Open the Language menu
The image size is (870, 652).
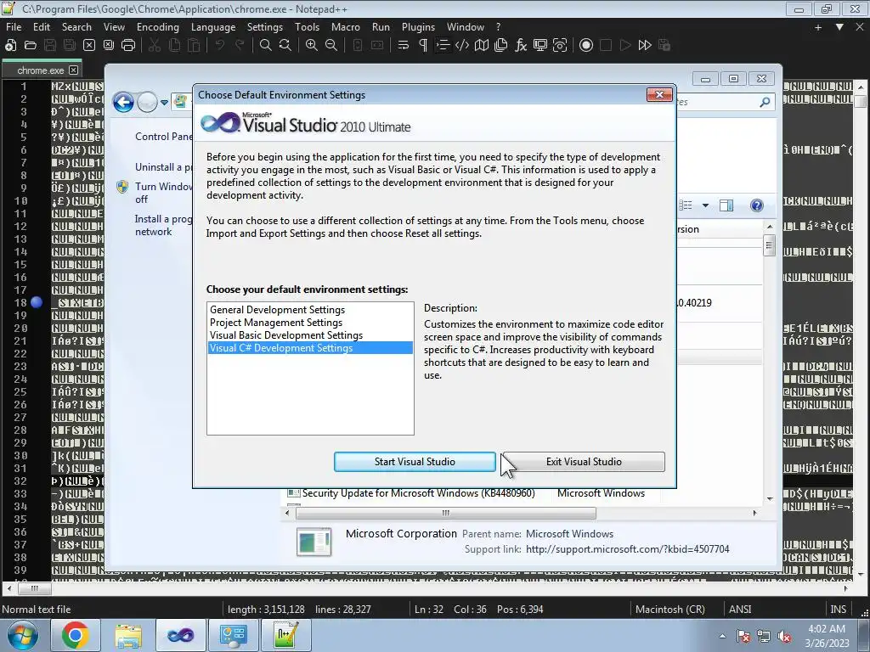[213, 26]
